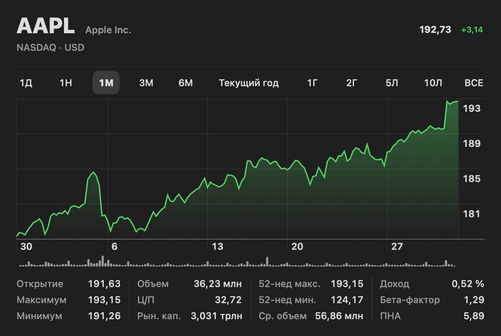
Task: Click the date label 27
Action: click(x=397, y=247)
